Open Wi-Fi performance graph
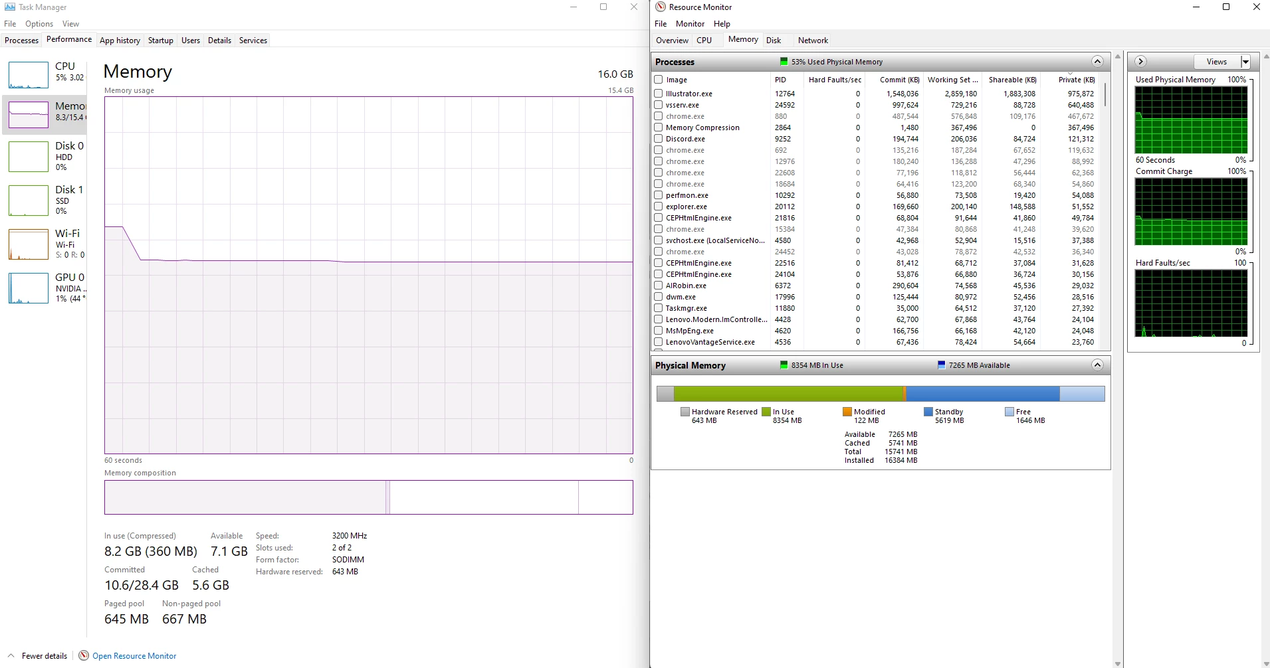 click(x=29, y=244)
